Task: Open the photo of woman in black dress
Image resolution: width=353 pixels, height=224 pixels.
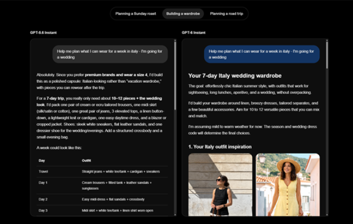Action: (220, 185)
